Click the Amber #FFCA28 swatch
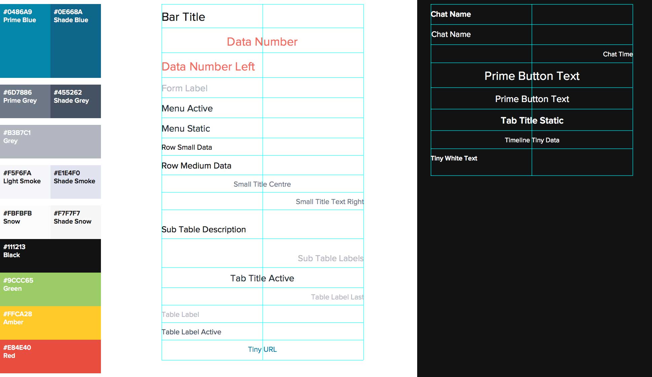The height and width of the screenshot is (377, 652). point(50,323)
